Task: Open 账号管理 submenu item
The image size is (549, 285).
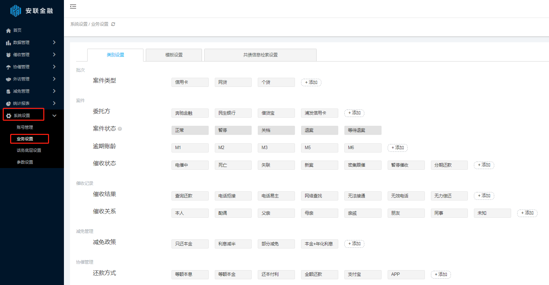Action: pos(25,127)
